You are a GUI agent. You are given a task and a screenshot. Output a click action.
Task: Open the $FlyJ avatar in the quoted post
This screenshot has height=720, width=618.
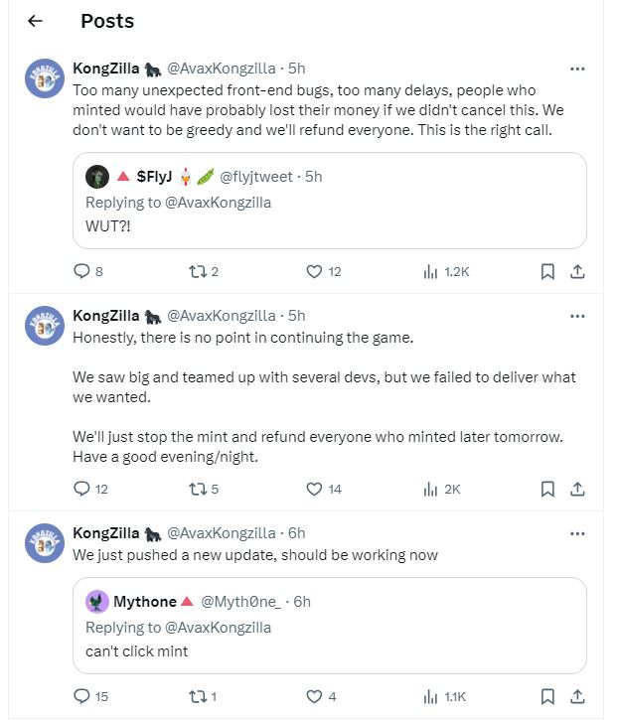[x=97, y=177]
